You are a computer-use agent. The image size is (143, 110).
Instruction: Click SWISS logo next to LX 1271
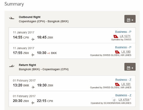point(116,36)
